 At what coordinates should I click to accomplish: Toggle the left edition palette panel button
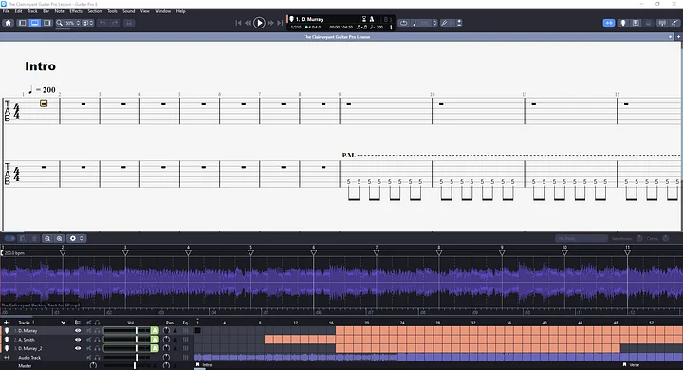pyautogui.click(x=22, y=23)
